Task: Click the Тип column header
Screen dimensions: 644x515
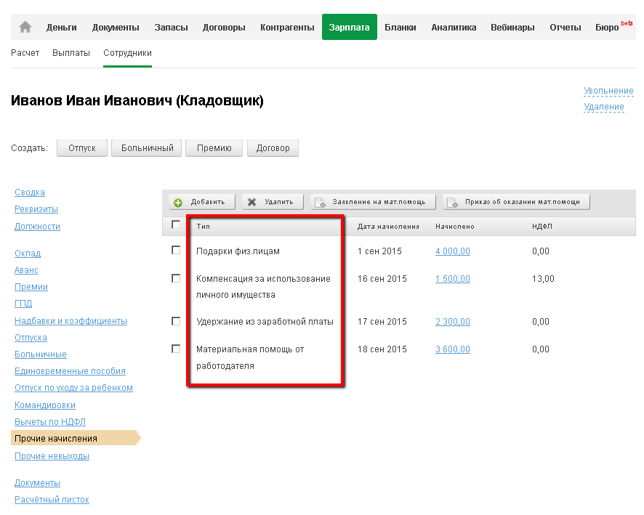Action: (x=204, y=227)
